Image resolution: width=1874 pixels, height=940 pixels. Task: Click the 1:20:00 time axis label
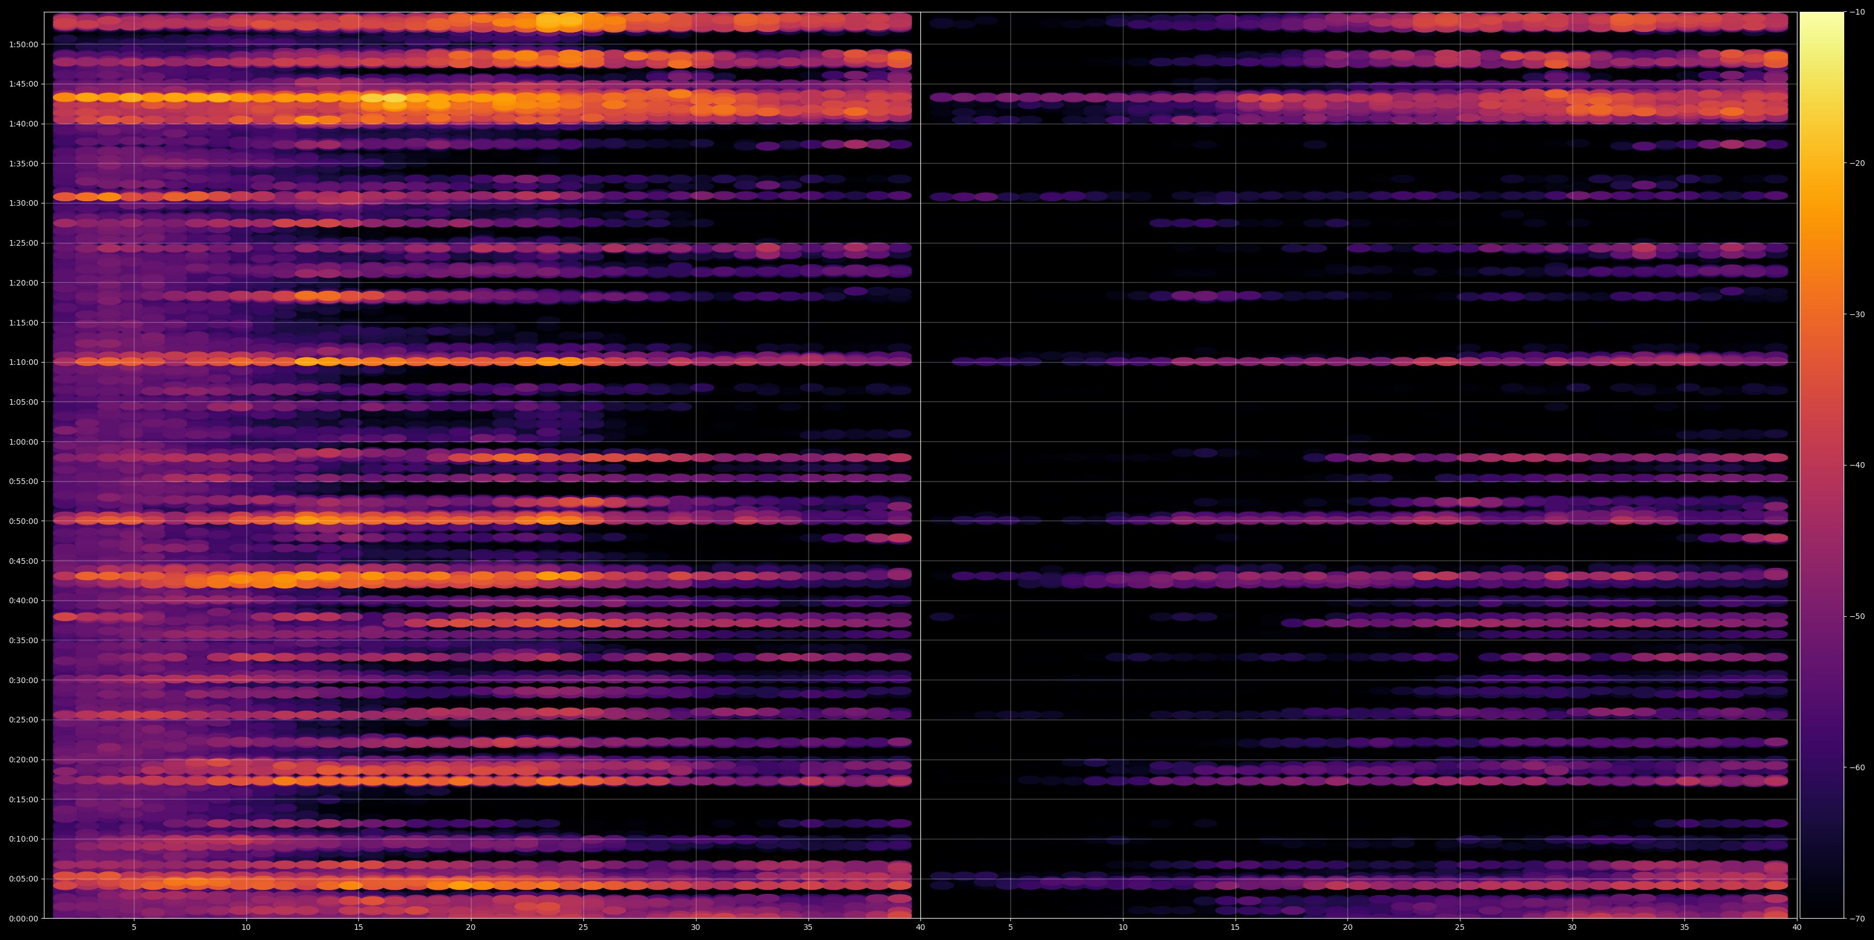tap(23, 283)
